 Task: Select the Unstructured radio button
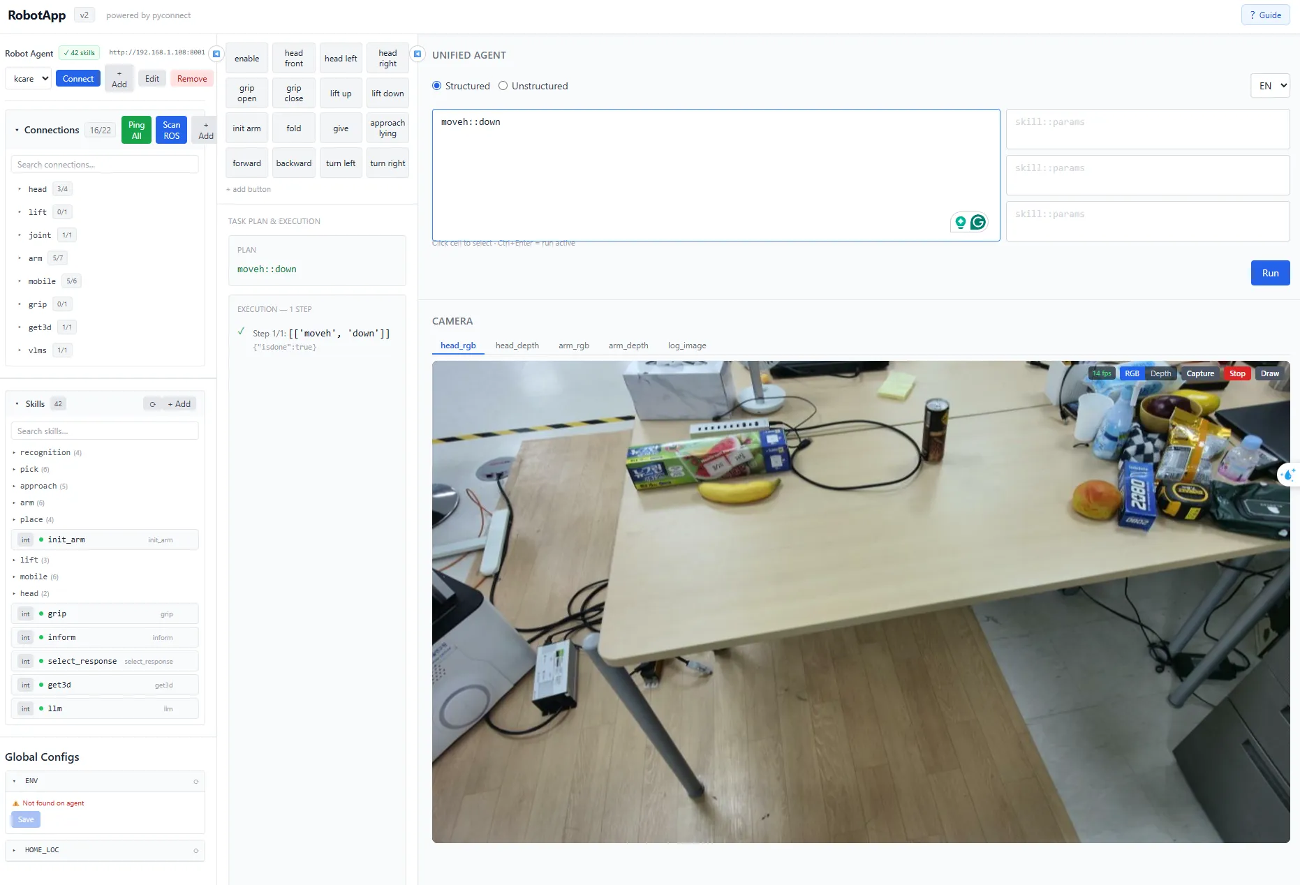(x=503, y=86)
